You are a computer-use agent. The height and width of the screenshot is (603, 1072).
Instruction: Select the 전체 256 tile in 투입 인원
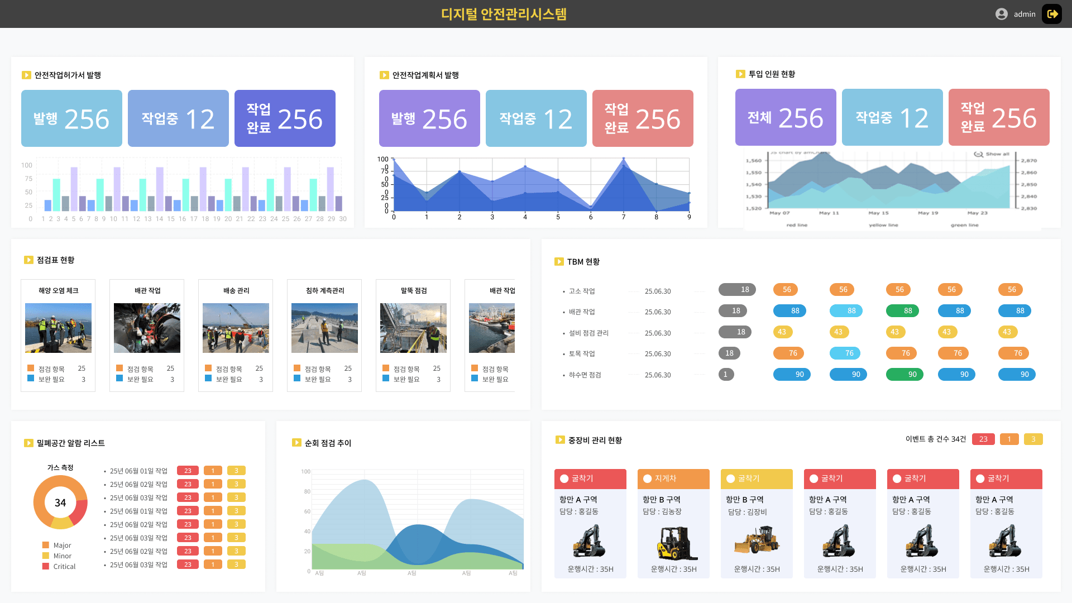pos(786,117)
